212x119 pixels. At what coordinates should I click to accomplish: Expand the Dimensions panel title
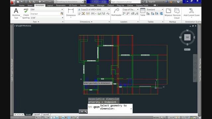point(86,22)
